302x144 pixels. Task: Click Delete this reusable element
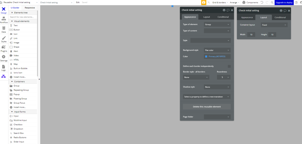(207, 107)
